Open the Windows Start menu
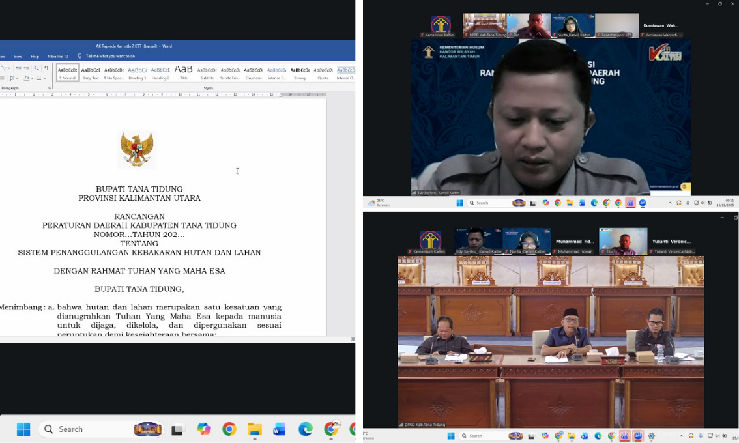 (x=23, y=429)
